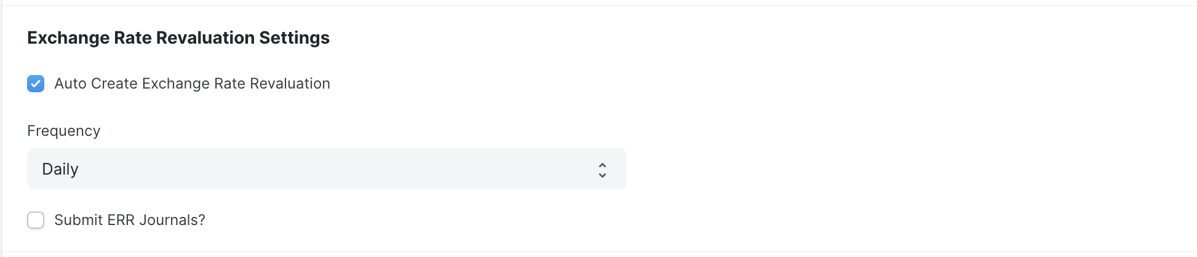Click the "Frequency" field label

(63, 131)
